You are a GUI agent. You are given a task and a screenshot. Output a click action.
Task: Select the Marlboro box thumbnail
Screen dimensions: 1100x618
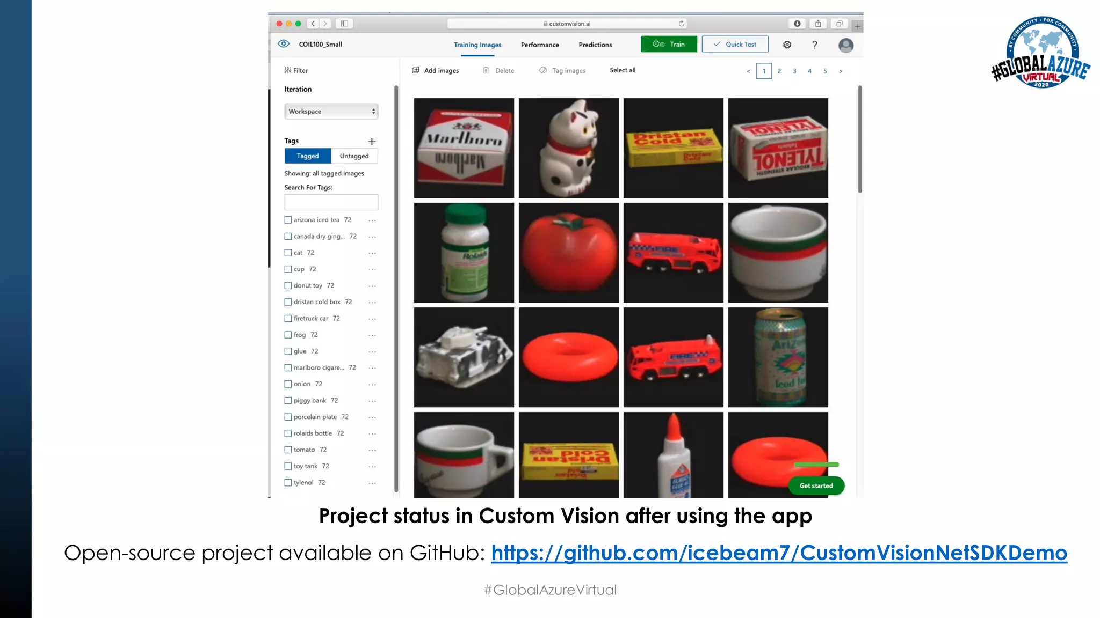[464, 148]
